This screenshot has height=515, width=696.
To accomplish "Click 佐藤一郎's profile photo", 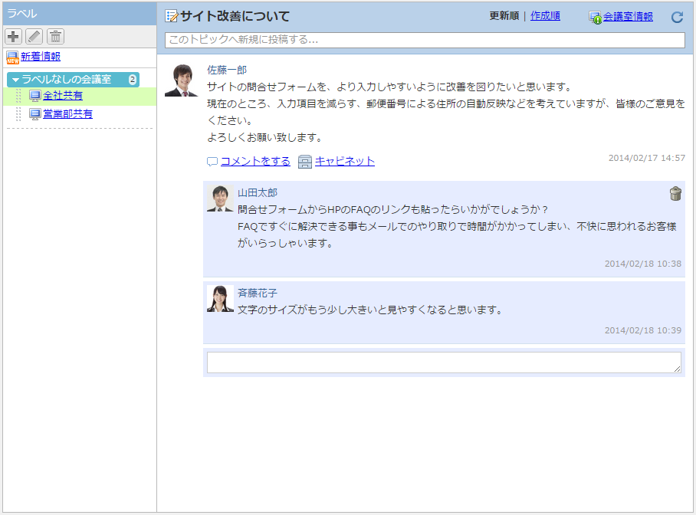I will point(182,80).
